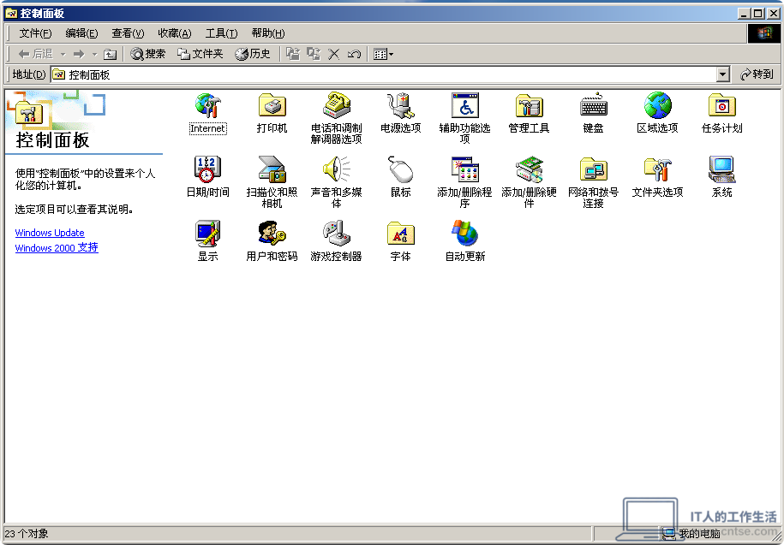
Task: Click the title bar control panel icon
Action: 11,14
